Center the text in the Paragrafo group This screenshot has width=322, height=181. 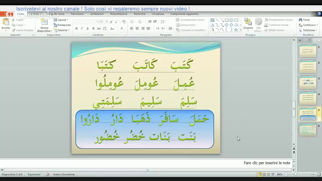(x=137, y=28)
